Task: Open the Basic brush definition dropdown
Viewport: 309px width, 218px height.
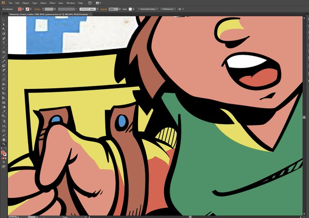Action: (97, 9)
